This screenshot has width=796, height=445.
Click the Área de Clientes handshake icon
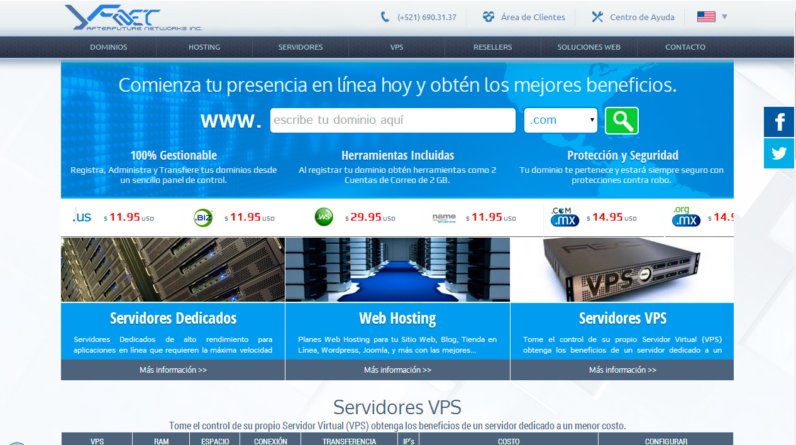click(489, 17)
